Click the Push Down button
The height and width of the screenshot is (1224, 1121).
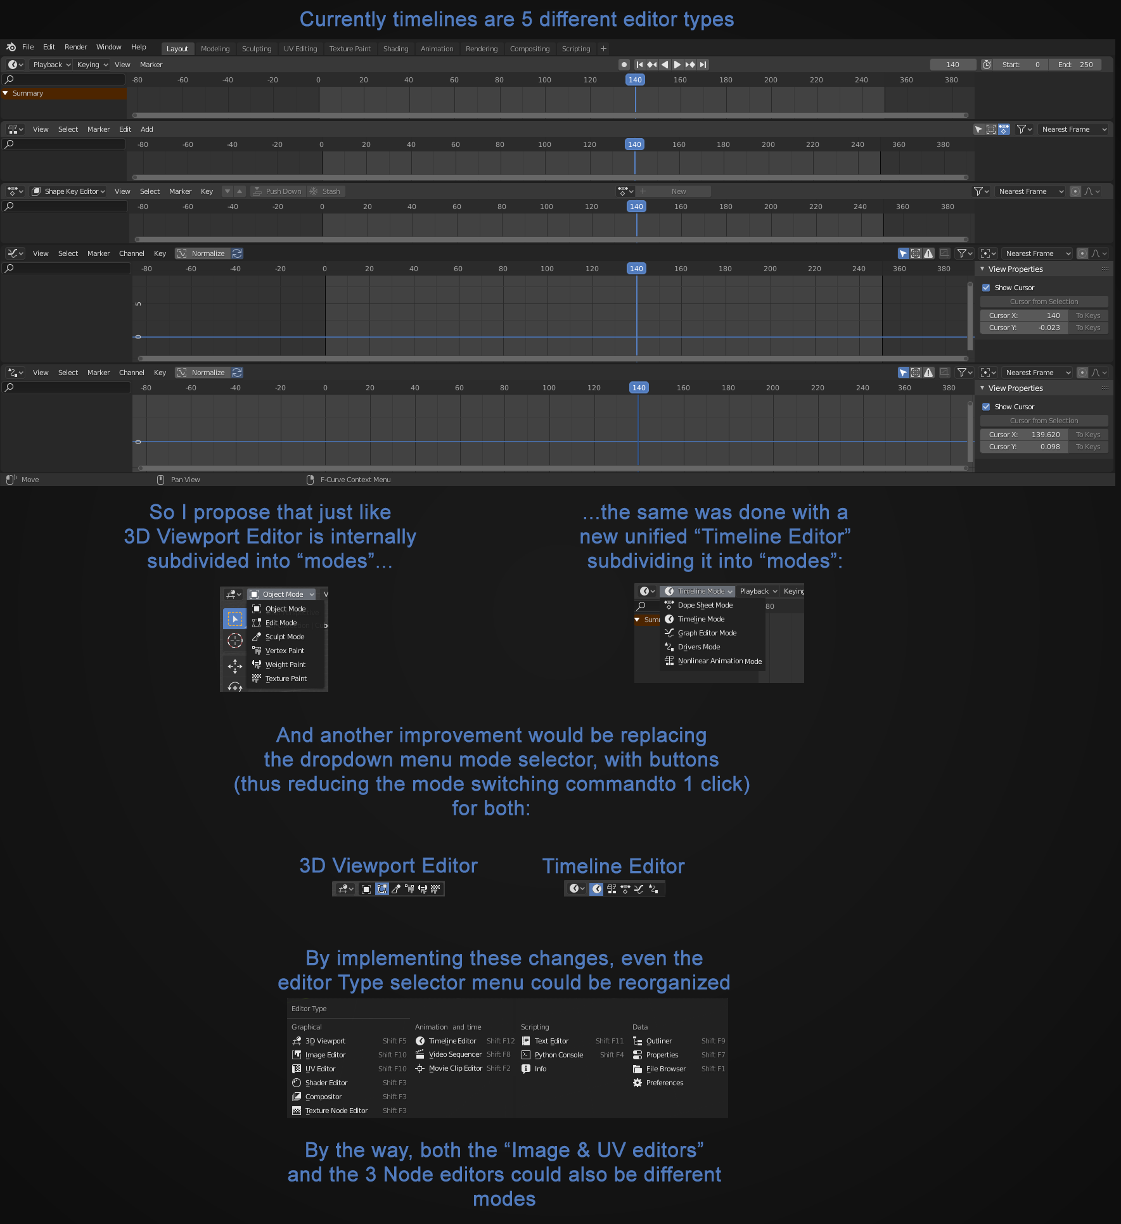coord(278,191)
